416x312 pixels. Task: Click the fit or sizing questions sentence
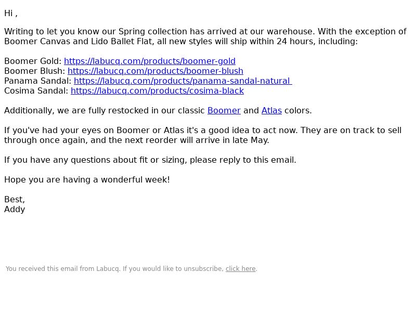(x=150, y=160)
